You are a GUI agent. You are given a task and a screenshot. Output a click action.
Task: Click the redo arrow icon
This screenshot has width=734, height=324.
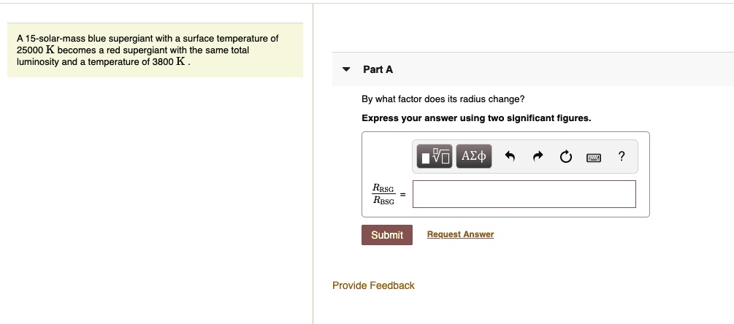tap(538, 156)
